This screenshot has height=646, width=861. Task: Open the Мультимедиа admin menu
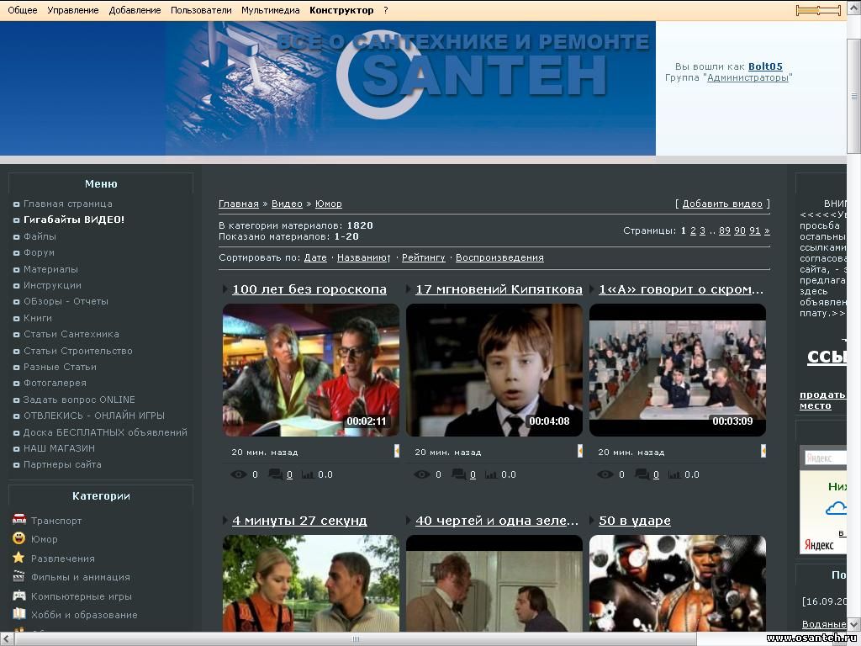[x=271, y=10]
